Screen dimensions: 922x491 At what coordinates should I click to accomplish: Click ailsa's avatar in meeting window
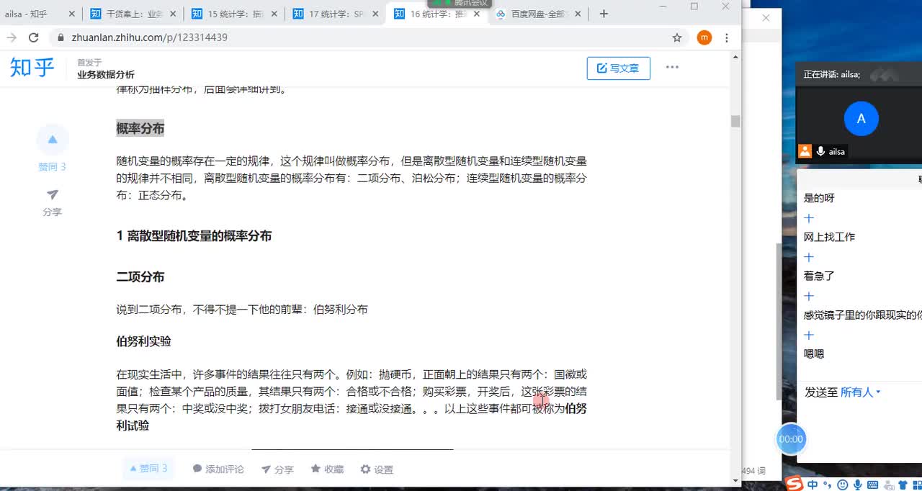(x=861, y=119)
